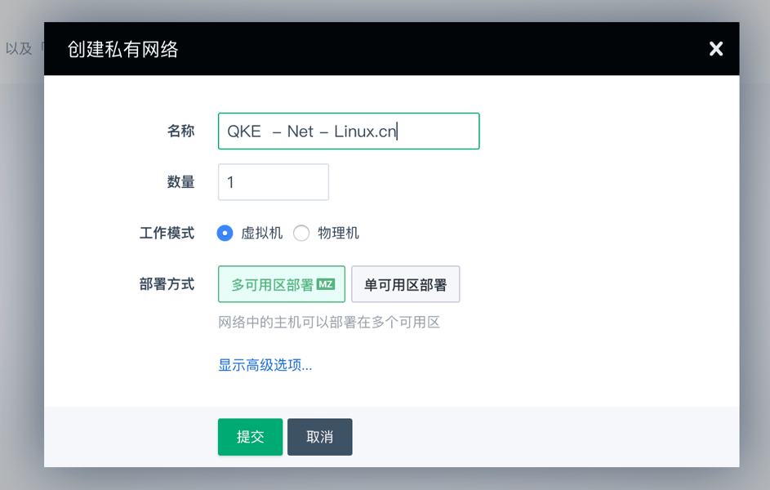Screen dimensions: 770x490
Task: Submit the form with 提交
Action: coord(251,436)
